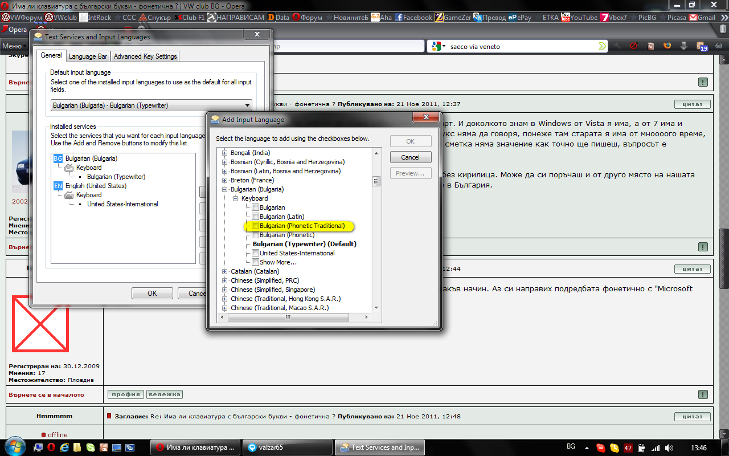Screen dimensions: 729x456
Task: Select the Opera browser tab
Action: 15,29
